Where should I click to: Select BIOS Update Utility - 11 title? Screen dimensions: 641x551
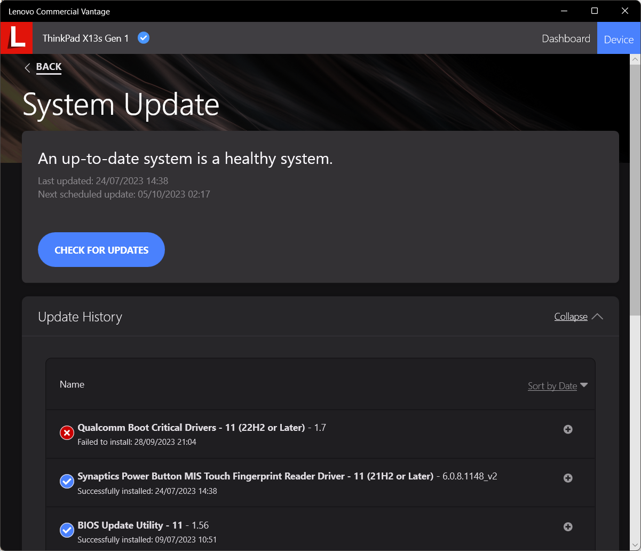click(x=130, y=525)
